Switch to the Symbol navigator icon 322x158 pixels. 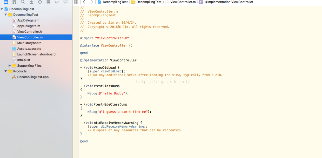point(14,2)
